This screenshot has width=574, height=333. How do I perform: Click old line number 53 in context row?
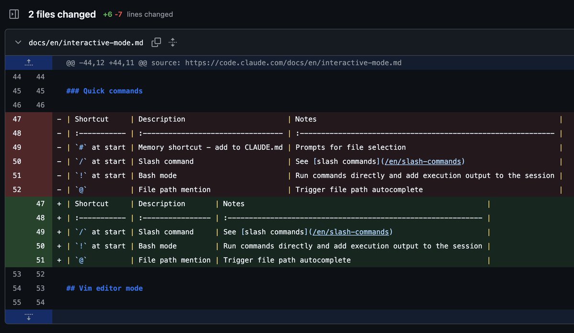(17, 274)
